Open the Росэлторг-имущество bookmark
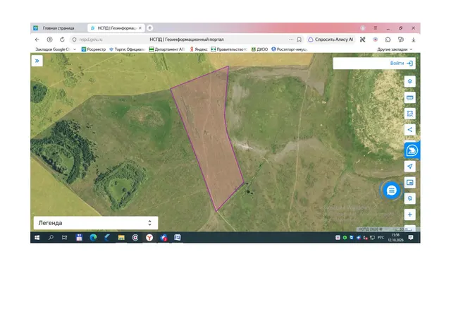The image size is (451, 319). pyautogui.click(x=290, y=49)
